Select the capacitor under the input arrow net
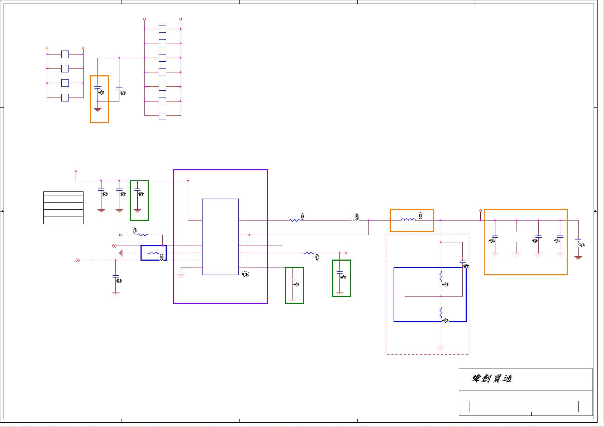 click(115, 276)
